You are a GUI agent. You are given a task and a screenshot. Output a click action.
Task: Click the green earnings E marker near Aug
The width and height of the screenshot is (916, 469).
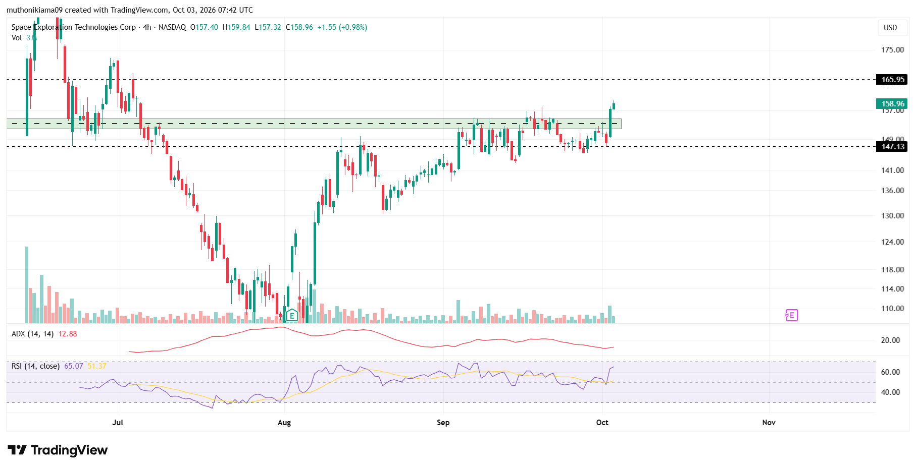point(292,316)
